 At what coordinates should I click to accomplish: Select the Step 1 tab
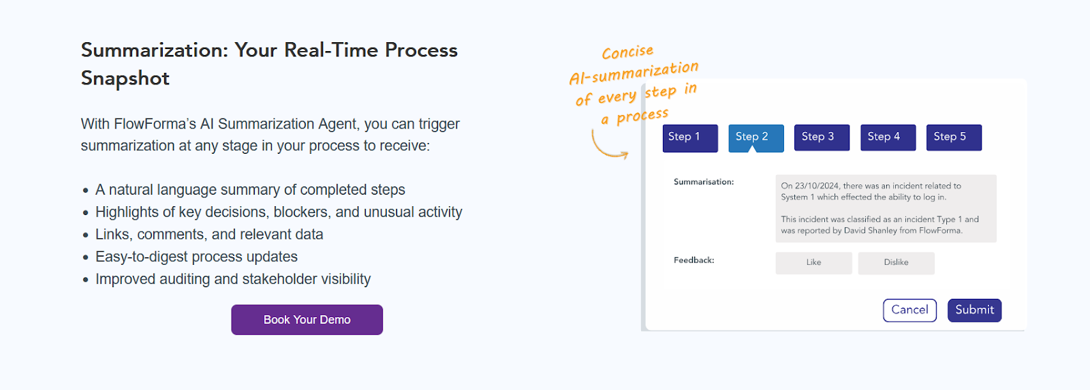pyautogui.click(x=689, y=137)
